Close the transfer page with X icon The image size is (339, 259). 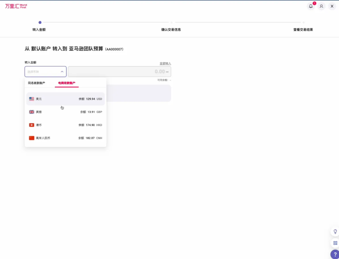click(x=332, y=6)
